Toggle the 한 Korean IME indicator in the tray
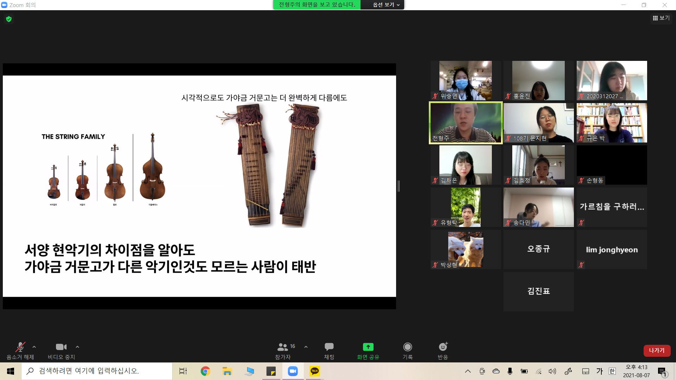Viewport: 676px width, 380px height. click(612, 371)
